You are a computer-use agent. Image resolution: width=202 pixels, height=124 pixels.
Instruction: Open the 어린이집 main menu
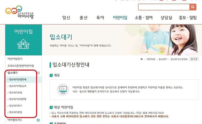click(120, 18)
